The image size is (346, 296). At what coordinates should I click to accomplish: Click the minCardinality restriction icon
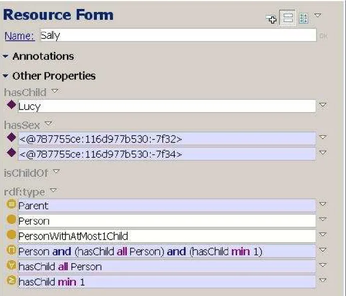click(11, 280)
